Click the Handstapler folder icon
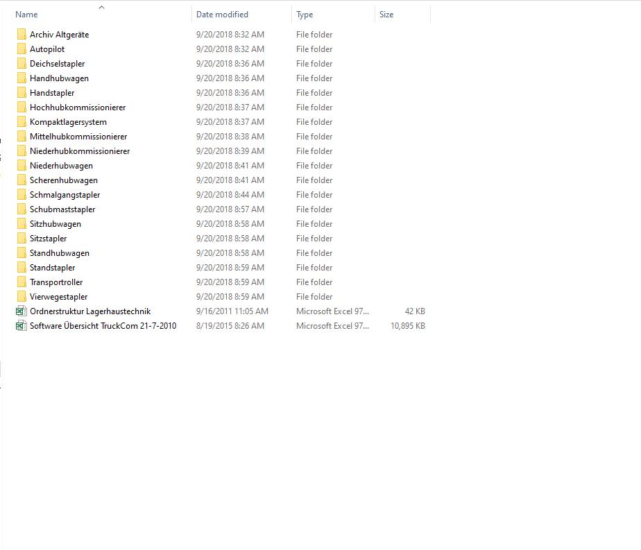641x550 pixels. point(22,93)
